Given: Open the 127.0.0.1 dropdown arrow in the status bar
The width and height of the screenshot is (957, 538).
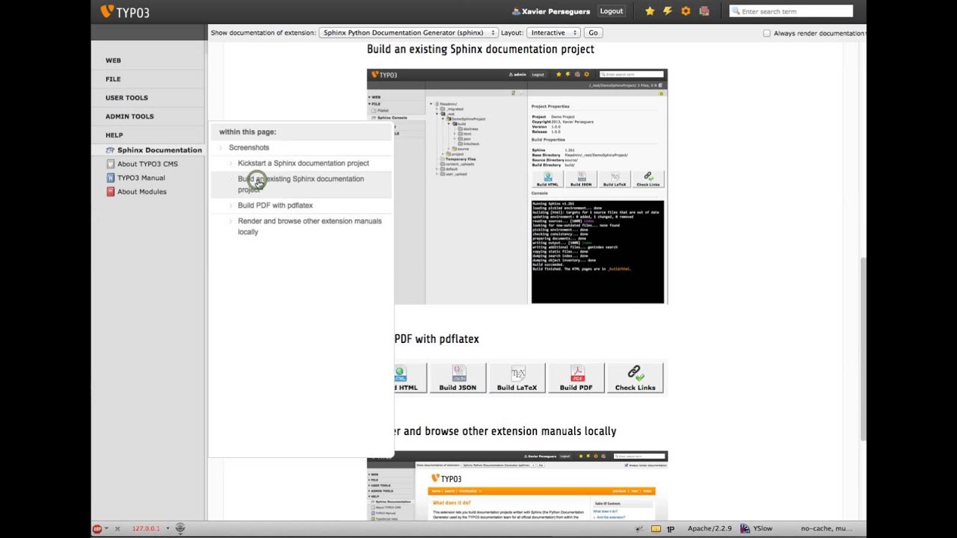Looking at the screenshot, I should (x=167, y=528).
